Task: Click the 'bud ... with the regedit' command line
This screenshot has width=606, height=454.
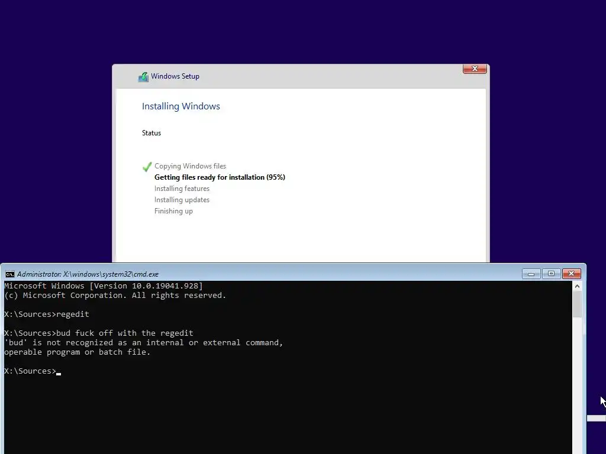Action: [99, 333]
